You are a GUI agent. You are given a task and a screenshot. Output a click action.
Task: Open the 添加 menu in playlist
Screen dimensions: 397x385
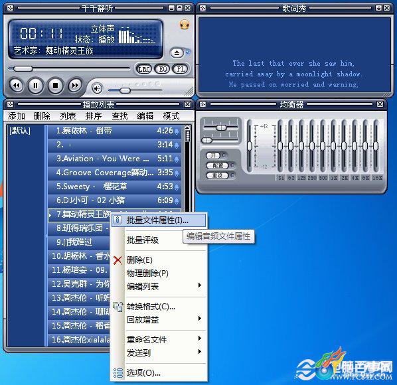tap(17, 116)
